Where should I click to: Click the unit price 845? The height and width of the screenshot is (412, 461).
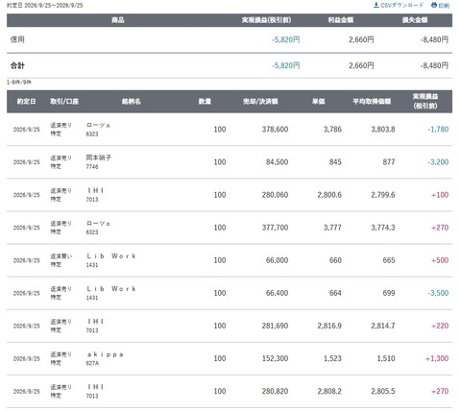335,162
